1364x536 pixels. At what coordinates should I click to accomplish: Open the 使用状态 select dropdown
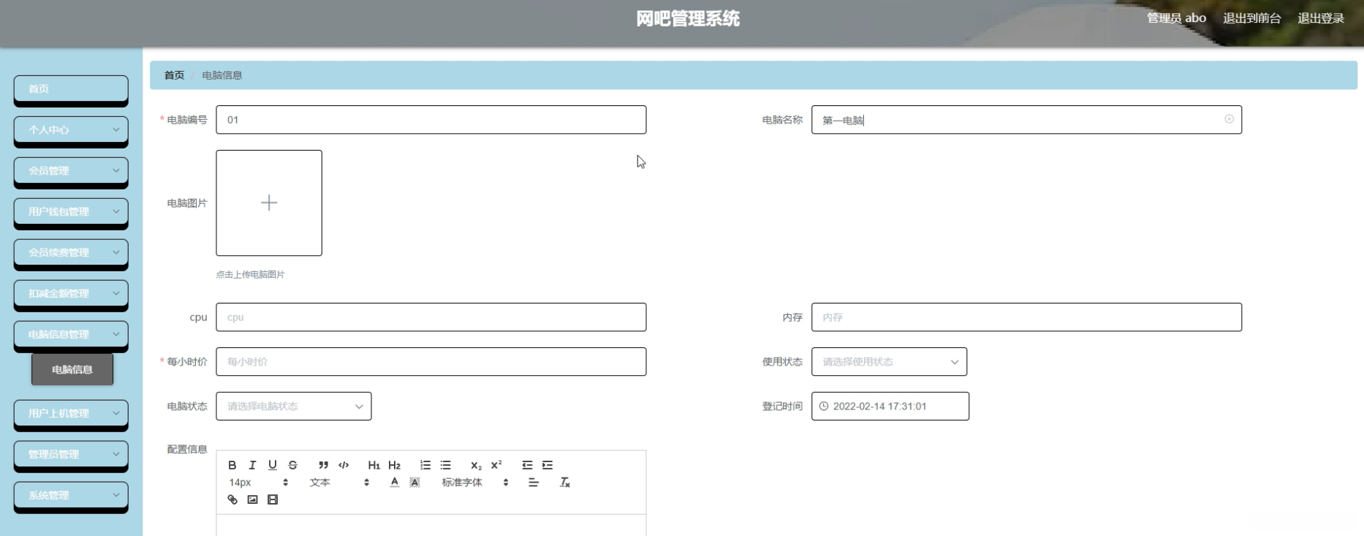tap(889, 362)
